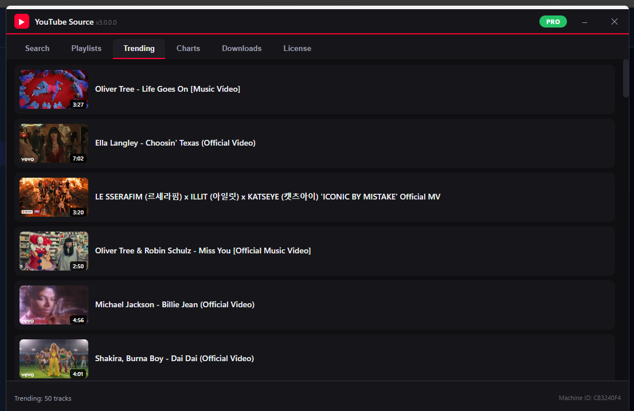This screenshot has height=411, width=634.
Task: Click thumbnail of Ella Langley Choosin' Texas
Action: pyautogui.click(x=54, y=143)
